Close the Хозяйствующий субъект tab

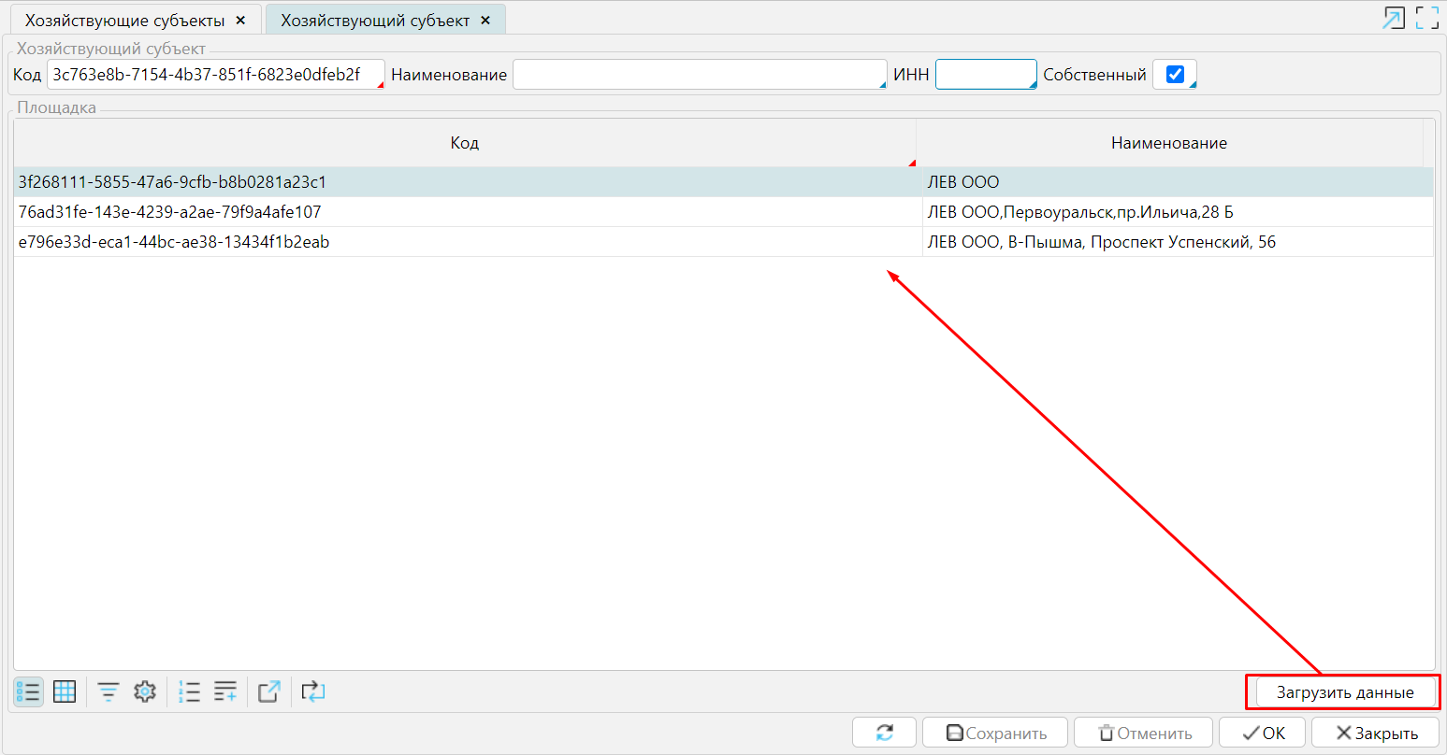pyautogui.click(x=485, y=21)
